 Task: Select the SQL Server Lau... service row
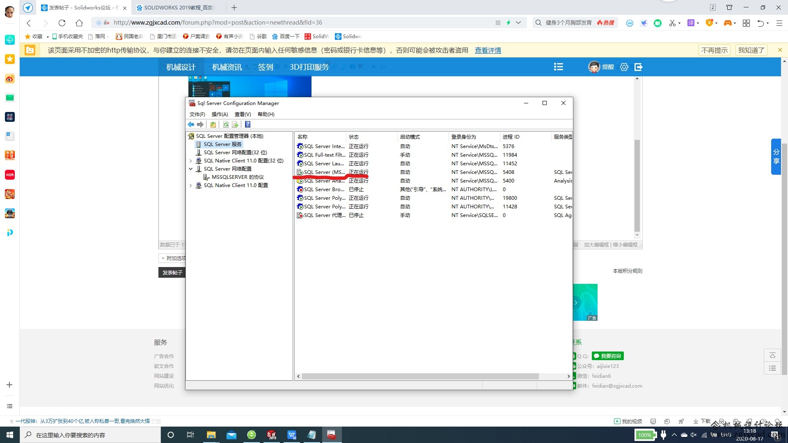tap(433, 164)
